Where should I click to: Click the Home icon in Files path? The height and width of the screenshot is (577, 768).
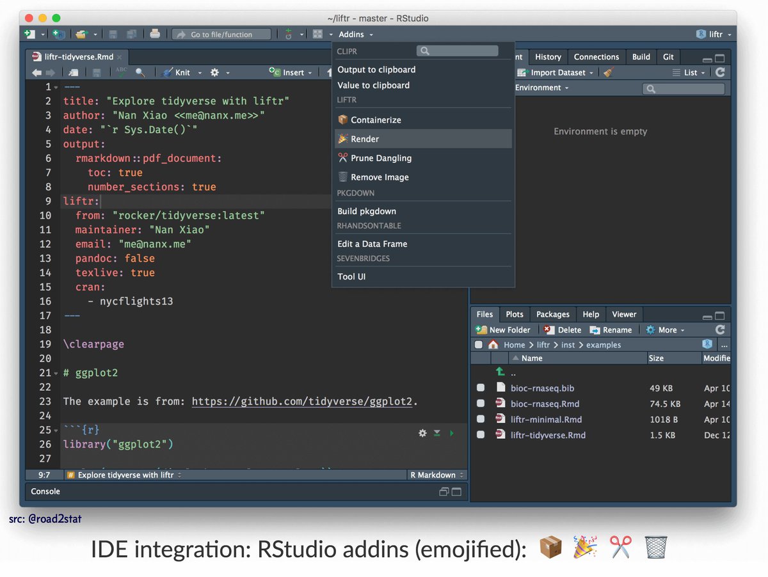(x=493, y=344)
